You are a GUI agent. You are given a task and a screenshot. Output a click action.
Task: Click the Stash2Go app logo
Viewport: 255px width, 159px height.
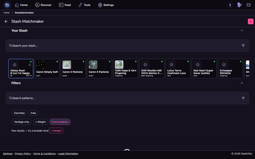(x=7, y=5)
